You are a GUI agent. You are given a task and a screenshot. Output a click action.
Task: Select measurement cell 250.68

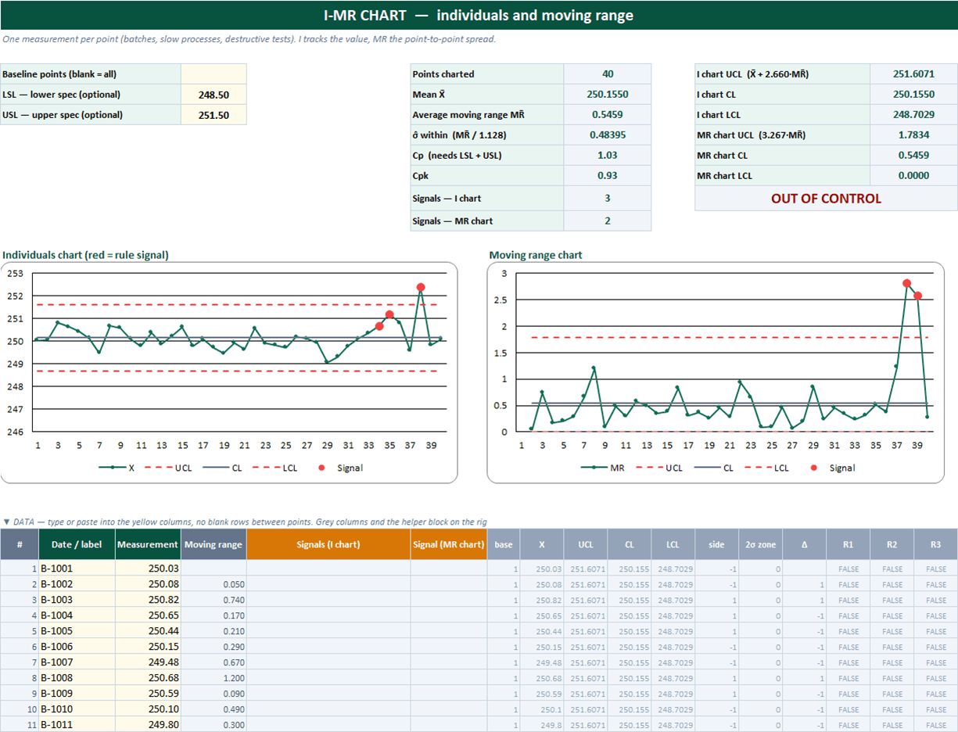pos(148,678)
